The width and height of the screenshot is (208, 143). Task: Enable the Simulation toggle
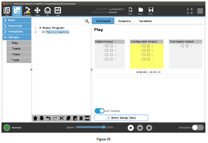[198, 128]
